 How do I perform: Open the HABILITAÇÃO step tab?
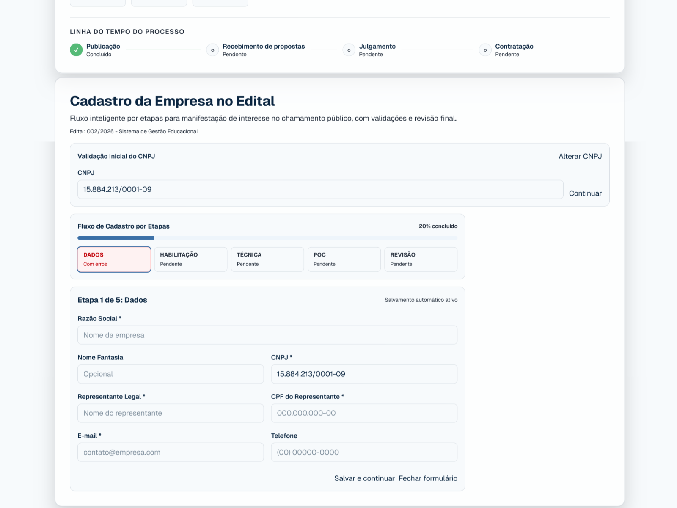[191, 259]
